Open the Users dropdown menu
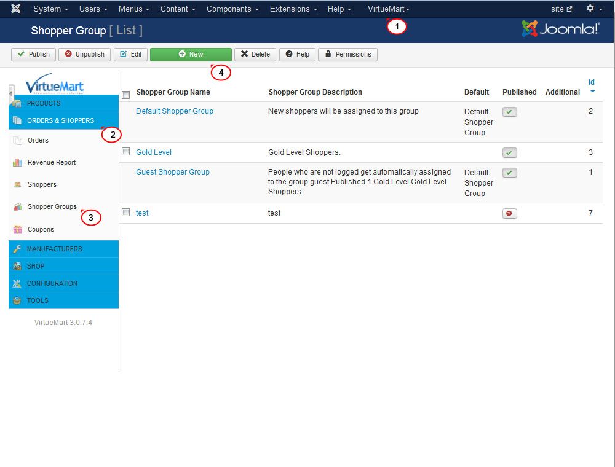This screenshot has width=615, height=467. tap(93, 9)
